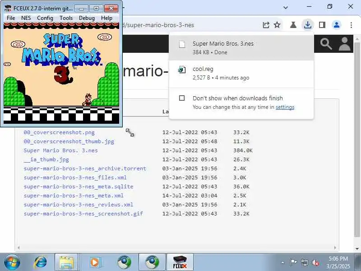Open the downloads settings link
The height and width of the screenshot is (271, 361).
(x=285, y=107)
